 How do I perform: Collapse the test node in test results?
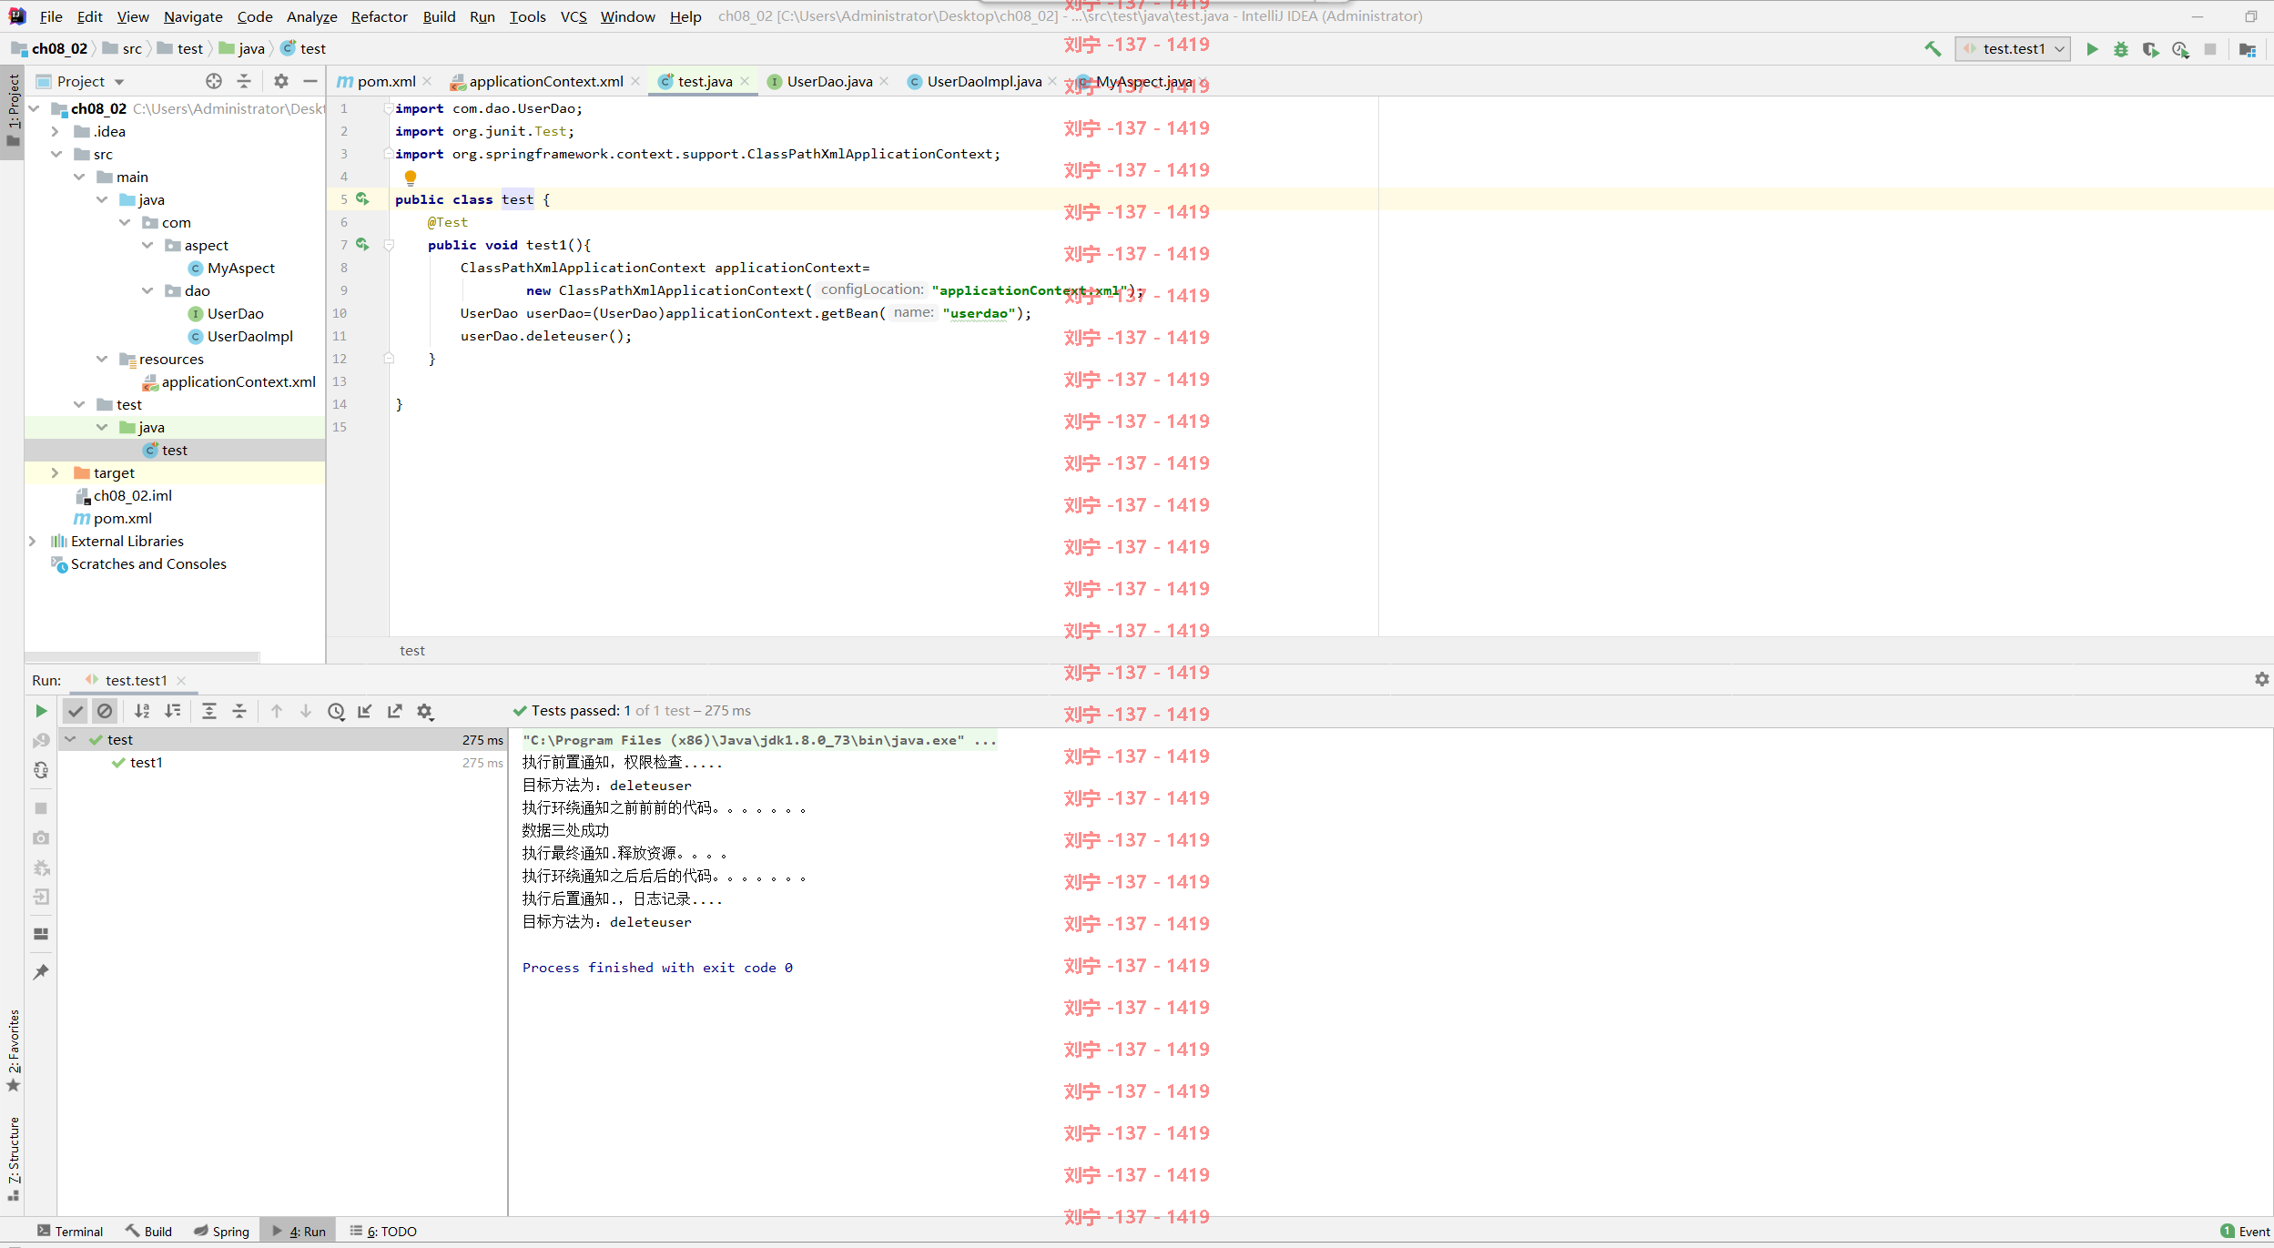(x=70, y=739)
